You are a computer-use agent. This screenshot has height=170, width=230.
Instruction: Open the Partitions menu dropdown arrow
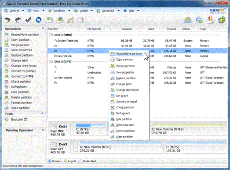click(69, 11)
